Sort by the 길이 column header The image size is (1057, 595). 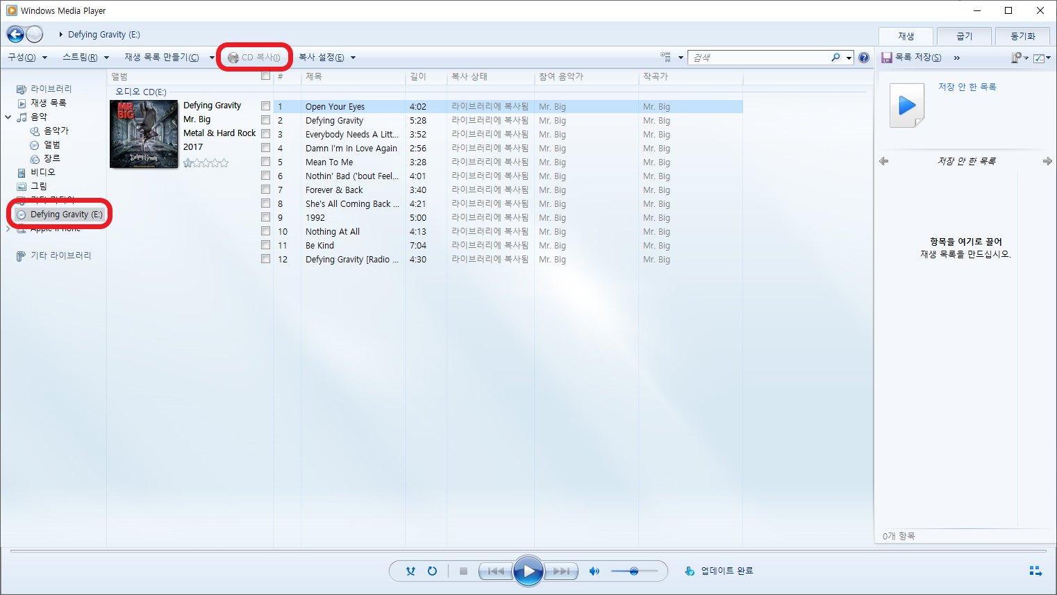(426, 76)
